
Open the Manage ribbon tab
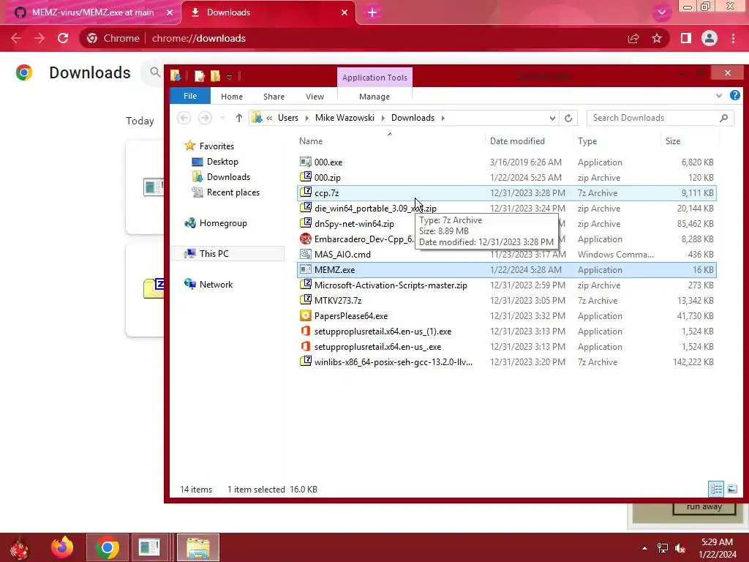click(x=374, y=97)
